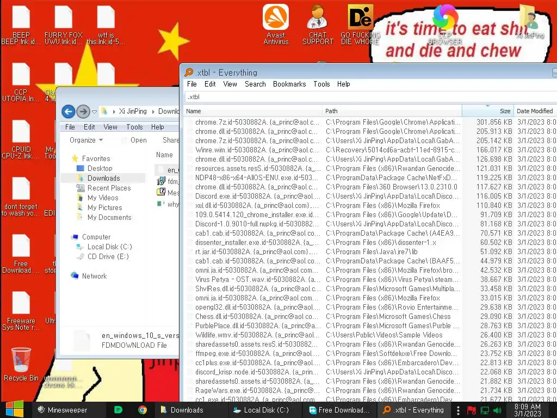Open Edit menu in Everything

[210, 84]
